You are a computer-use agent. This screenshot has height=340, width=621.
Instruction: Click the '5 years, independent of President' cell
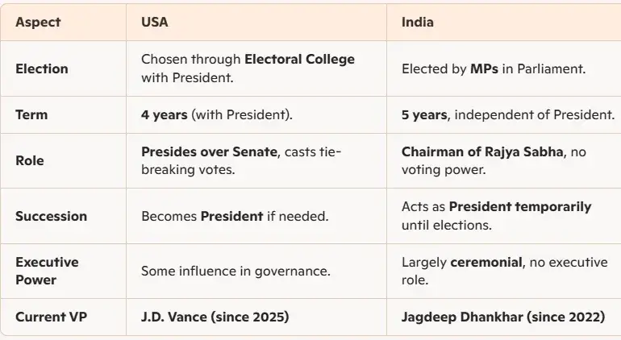[x=508, y=114]
